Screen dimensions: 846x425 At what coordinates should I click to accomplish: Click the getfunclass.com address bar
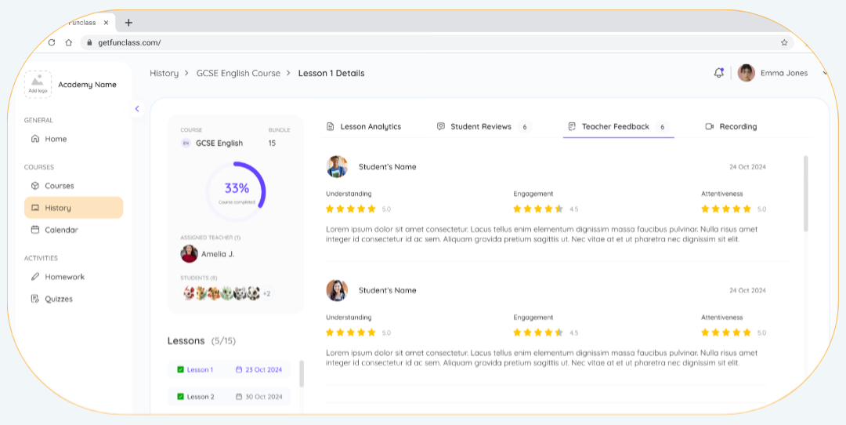(x=437, y=42)
